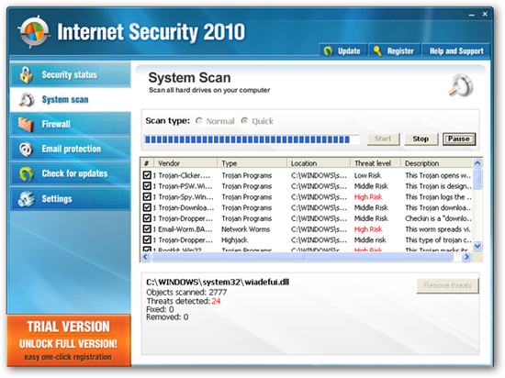Click the list's scroll down arrow
The image size is (505, 378).
pos(477,246)
